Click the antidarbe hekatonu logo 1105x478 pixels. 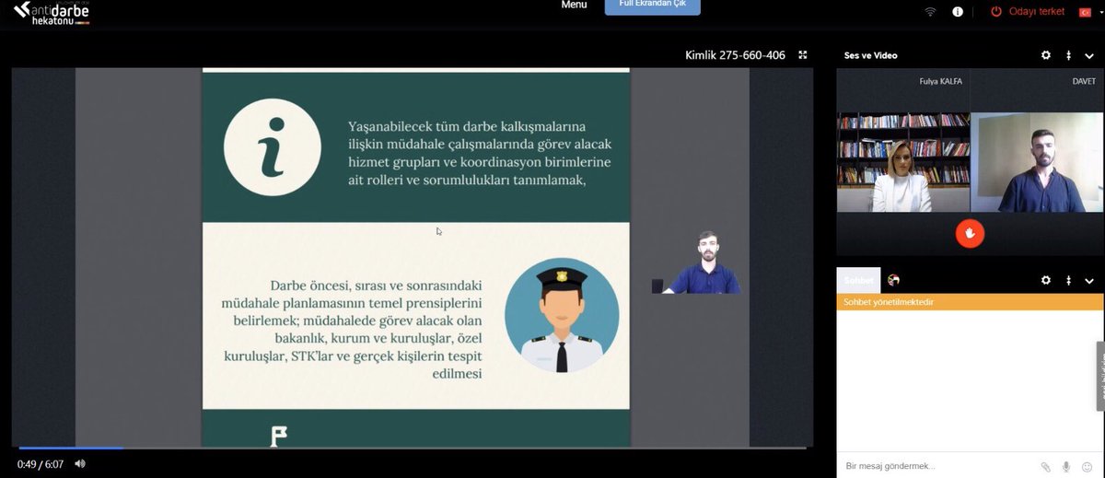tap(52, 13)
